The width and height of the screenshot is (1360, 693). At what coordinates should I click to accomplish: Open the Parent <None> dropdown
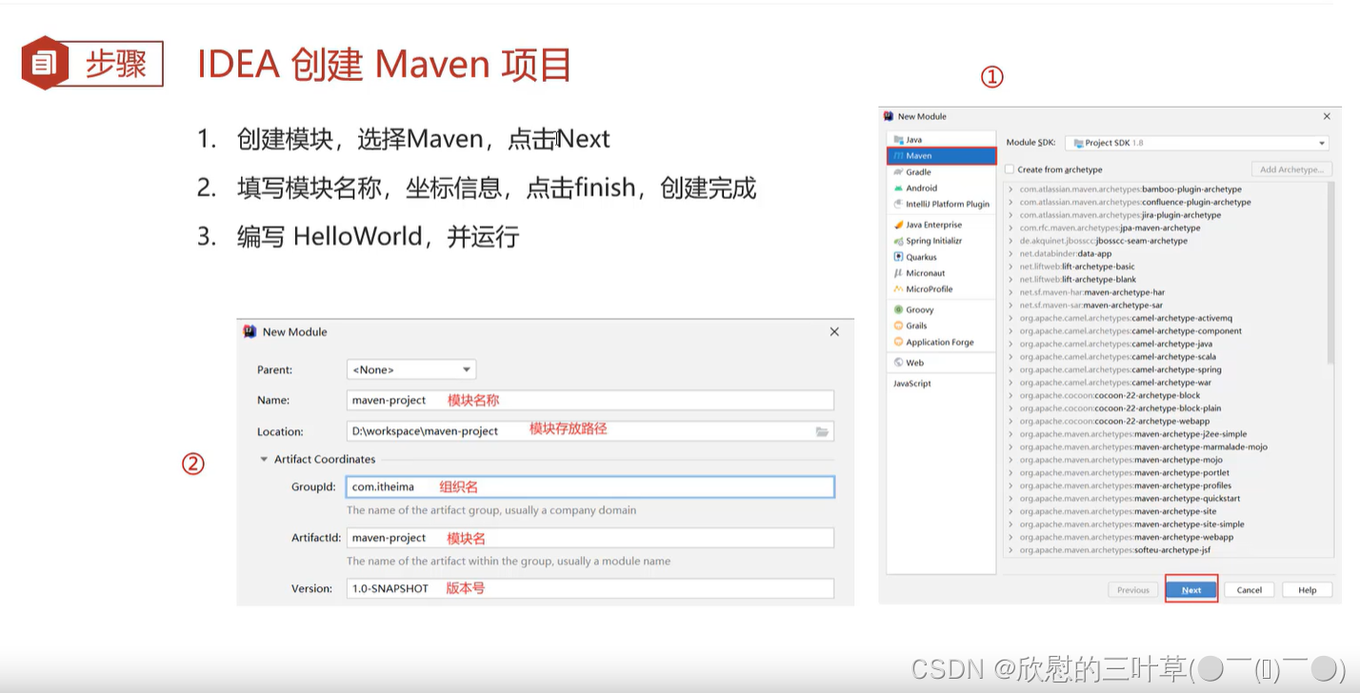(x=411, y=369)
